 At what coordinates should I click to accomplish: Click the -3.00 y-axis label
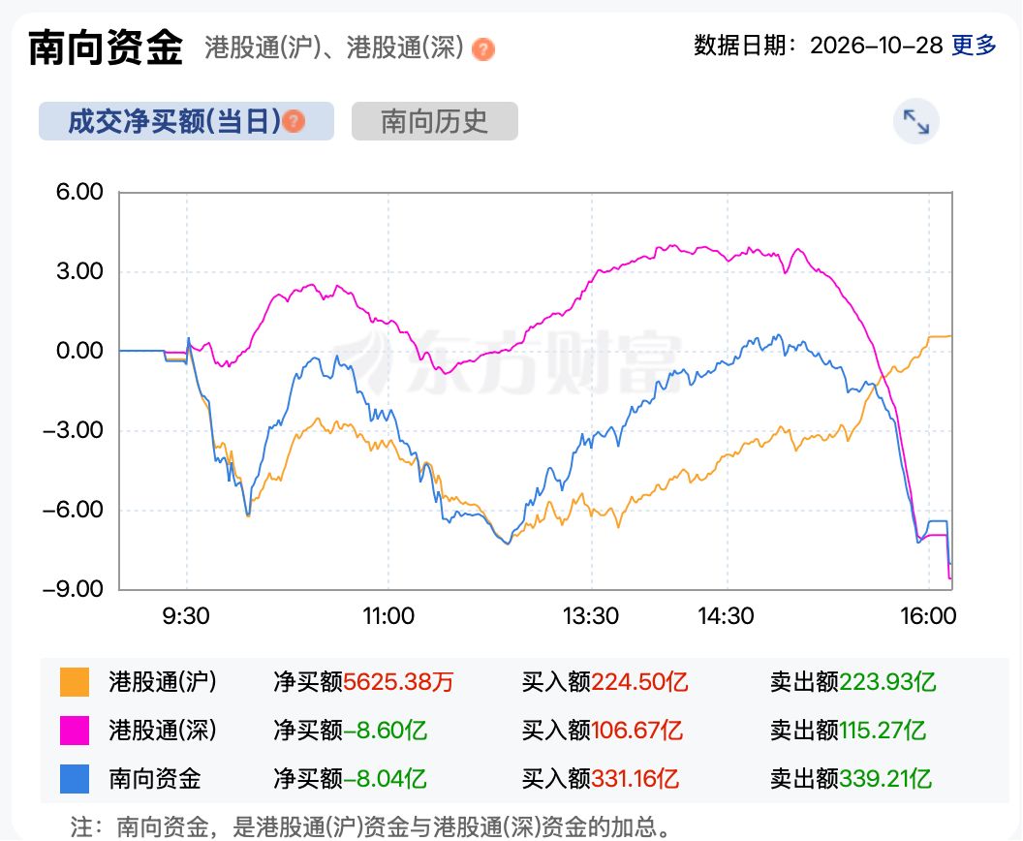[x=73, y=430]
